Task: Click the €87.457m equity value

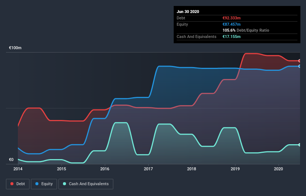Action: tap(231, 24)
